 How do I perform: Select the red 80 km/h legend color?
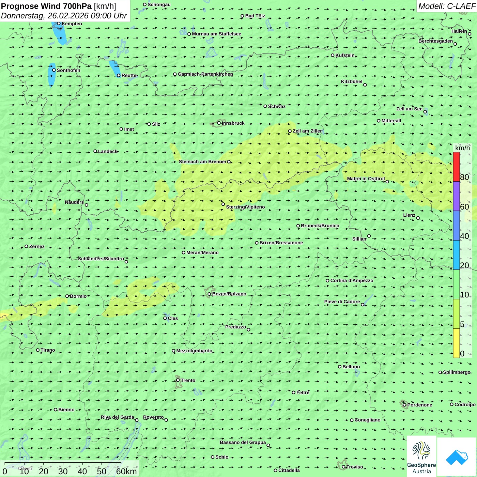456,167
